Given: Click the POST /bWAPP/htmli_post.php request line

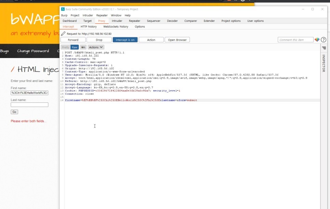Looking at the screenshot, I should coord(95,53).
